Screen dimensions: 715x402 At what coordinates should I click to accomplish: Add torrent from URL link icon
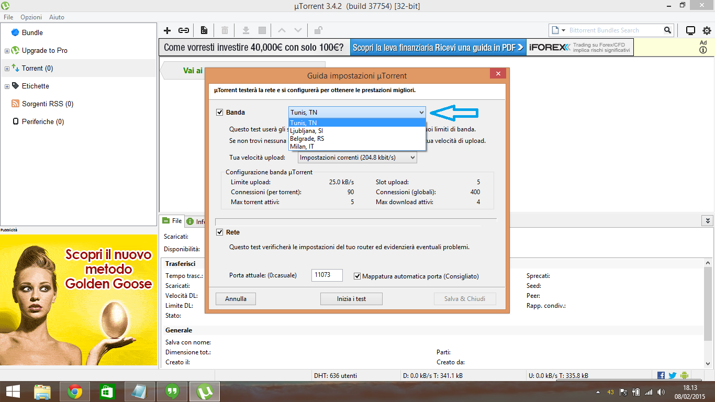184,30
